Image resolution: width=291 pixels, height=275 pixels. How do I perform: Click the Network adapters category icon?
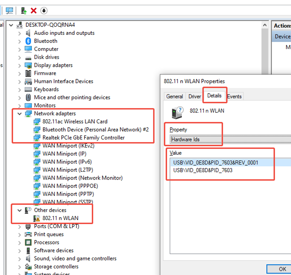(28, 113)
